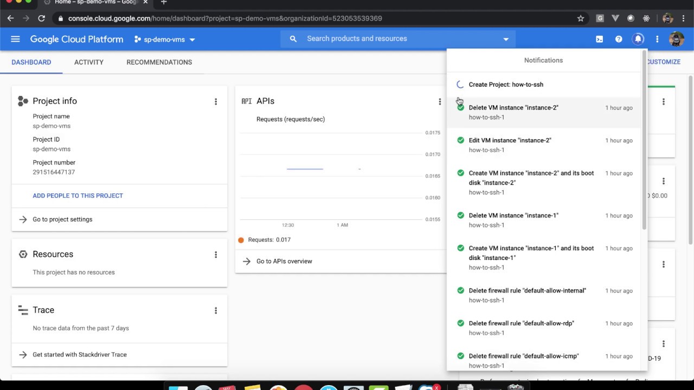
Task: Open Delete VM instance "instance-2" notification
Action: tap(544, 113)
